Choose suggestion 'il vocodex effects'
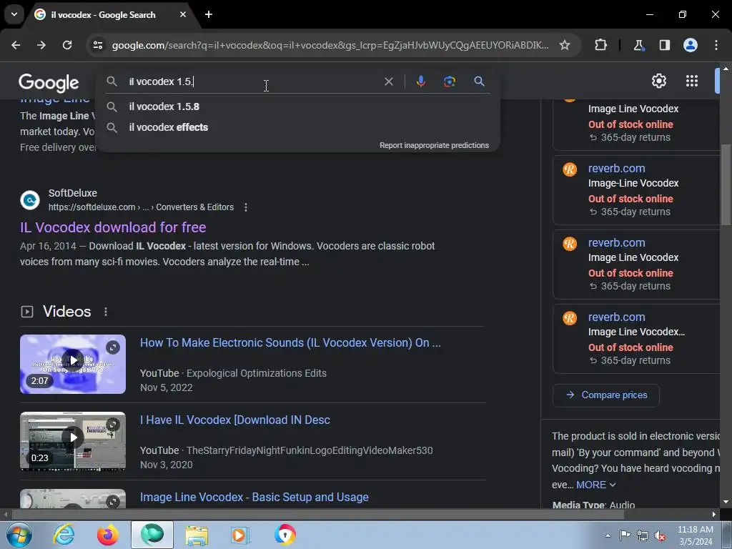Image resolution: width=732 pixels, height=549 pixels. (x=297, y=127)
